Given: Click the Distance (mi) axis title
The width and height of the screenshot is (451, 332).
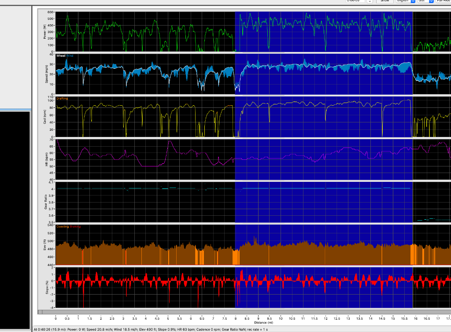Looking at the screenshot, I should [263, 322].
